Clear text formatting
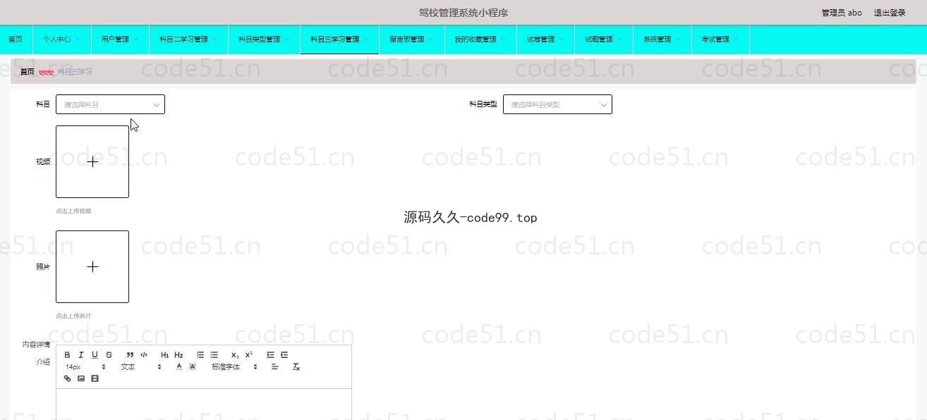Viewport: 927px width, 420px height. (x=296, y=366)
